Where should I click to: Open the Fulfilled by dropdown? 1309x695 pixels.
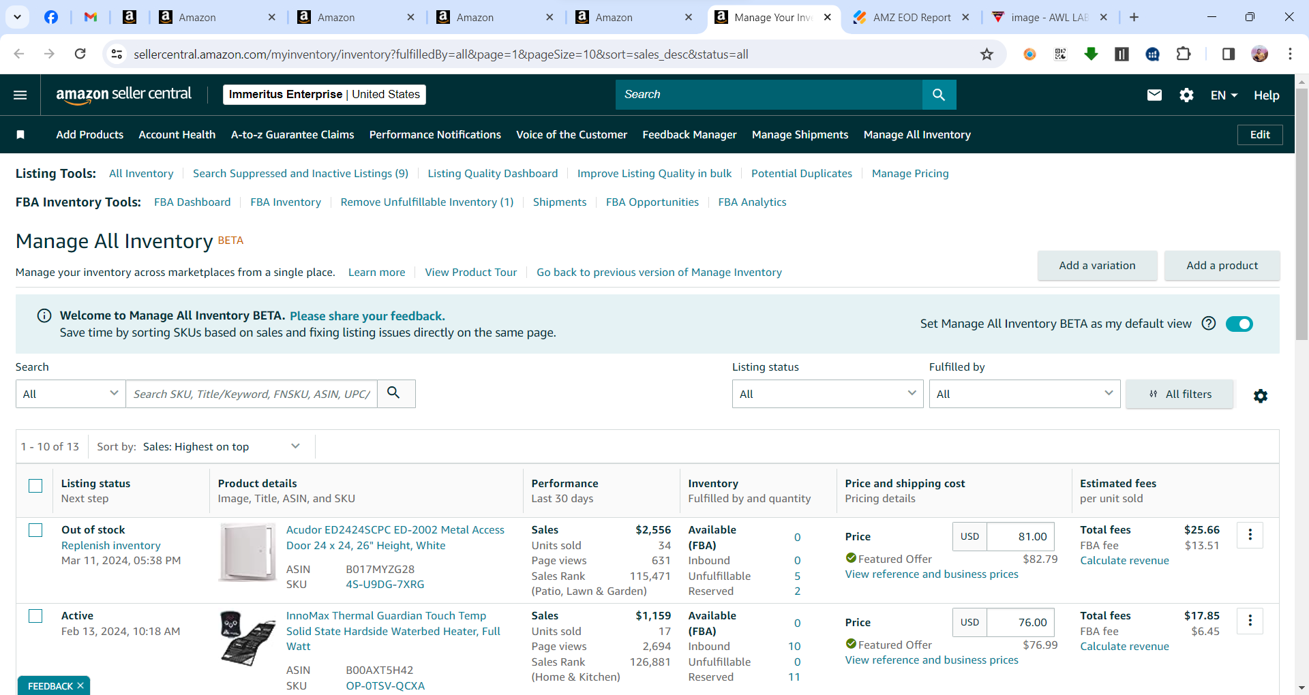1025,394
